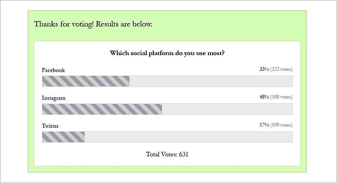337x183 pixels.
Task: Select the Twitter option label
Action: 50,126
